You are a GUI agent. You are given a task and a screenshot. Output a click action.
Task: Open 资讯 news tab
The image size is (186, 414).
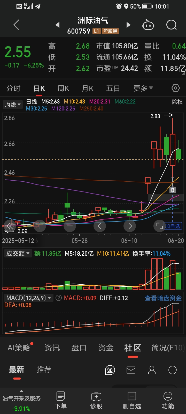point(52,348)
